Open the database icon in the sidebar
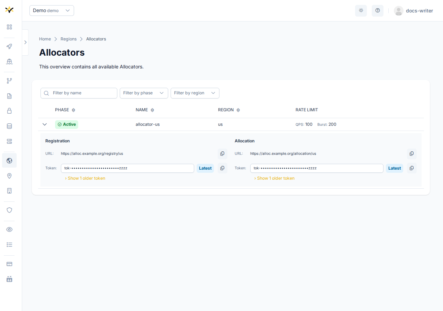443x311 pixels. (9, 126)
